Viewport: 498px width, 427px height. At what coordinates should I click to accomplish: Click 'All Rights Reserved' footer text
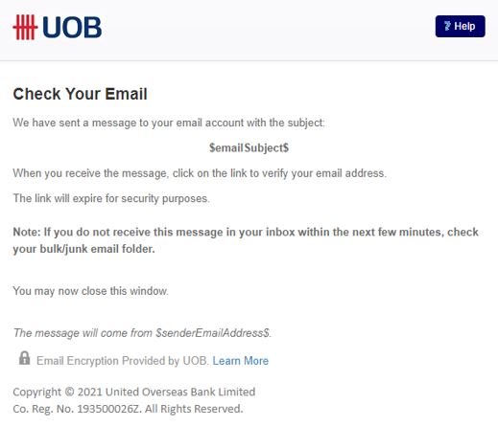click(194, 409)
